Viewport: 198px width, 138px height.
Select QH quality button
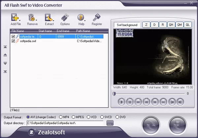coord(171,25)
